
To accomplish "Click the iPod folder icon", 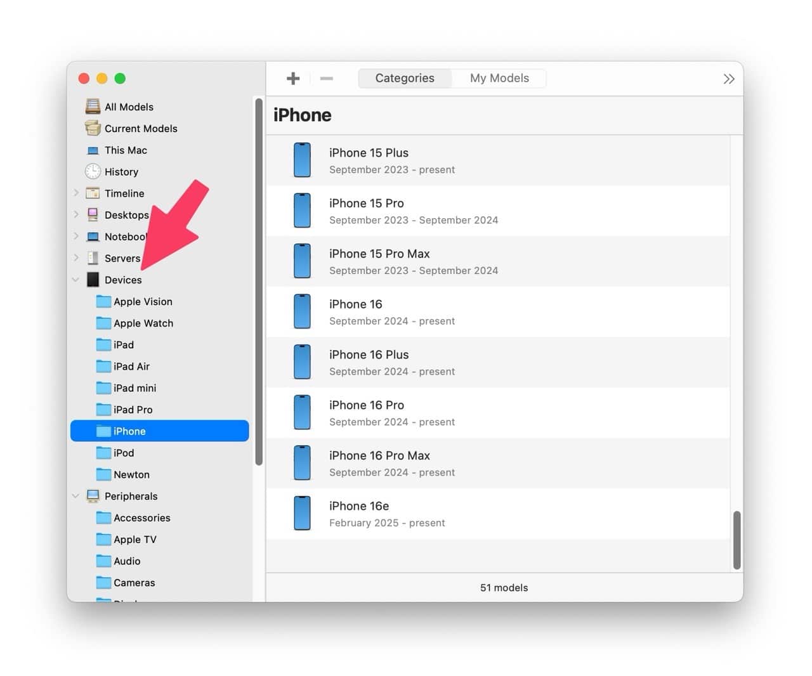I will coord(103,453).
